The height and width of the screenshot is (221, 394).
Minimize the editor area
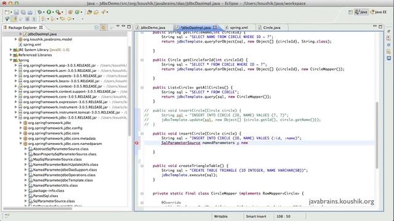point(375,26)
